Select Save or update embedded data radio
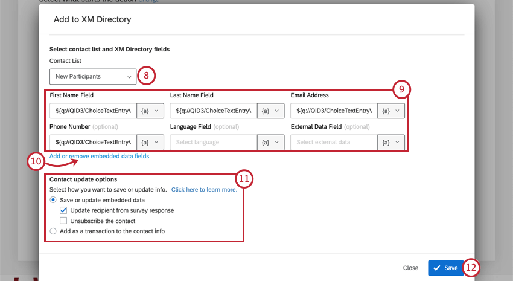The image size is (513, 281). pyautogui.click(x=53, y=200)
